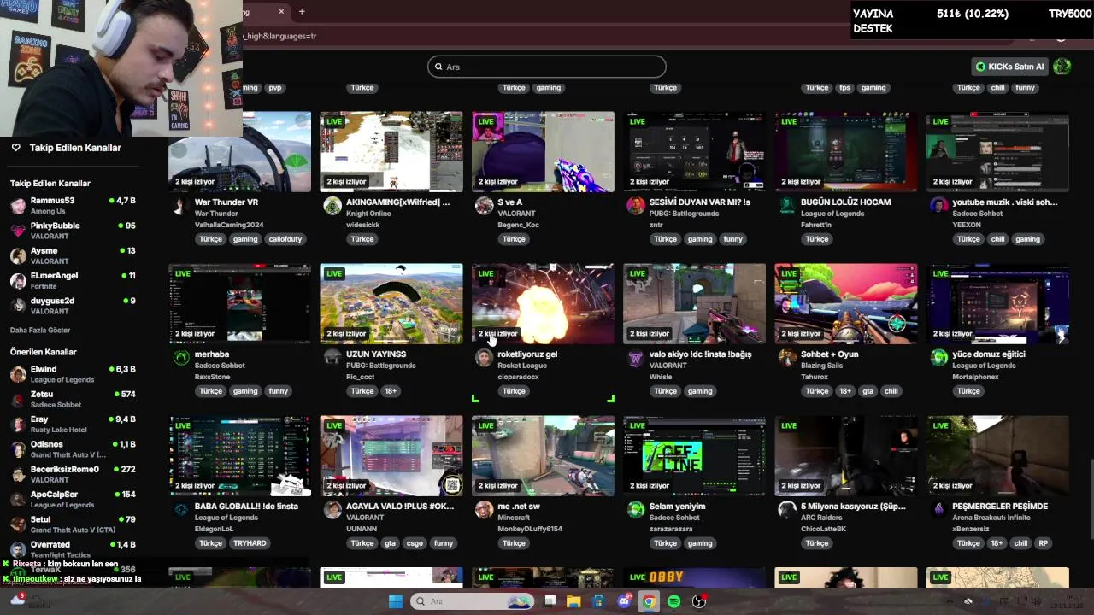Open Odisnos in recommended channels
Image resolution: width=1094 pixels, height=615 pixels.
click(73, 448)
